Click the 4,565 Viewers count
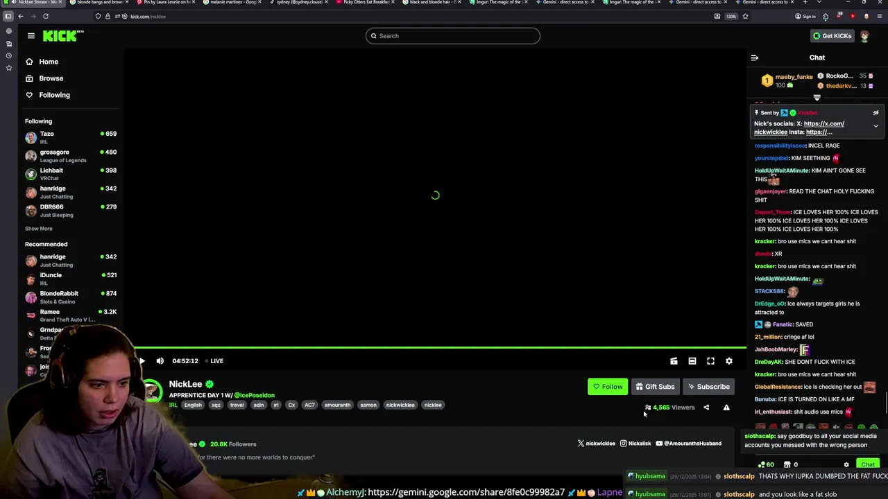The image size is (888, 499). click(670, 408)
